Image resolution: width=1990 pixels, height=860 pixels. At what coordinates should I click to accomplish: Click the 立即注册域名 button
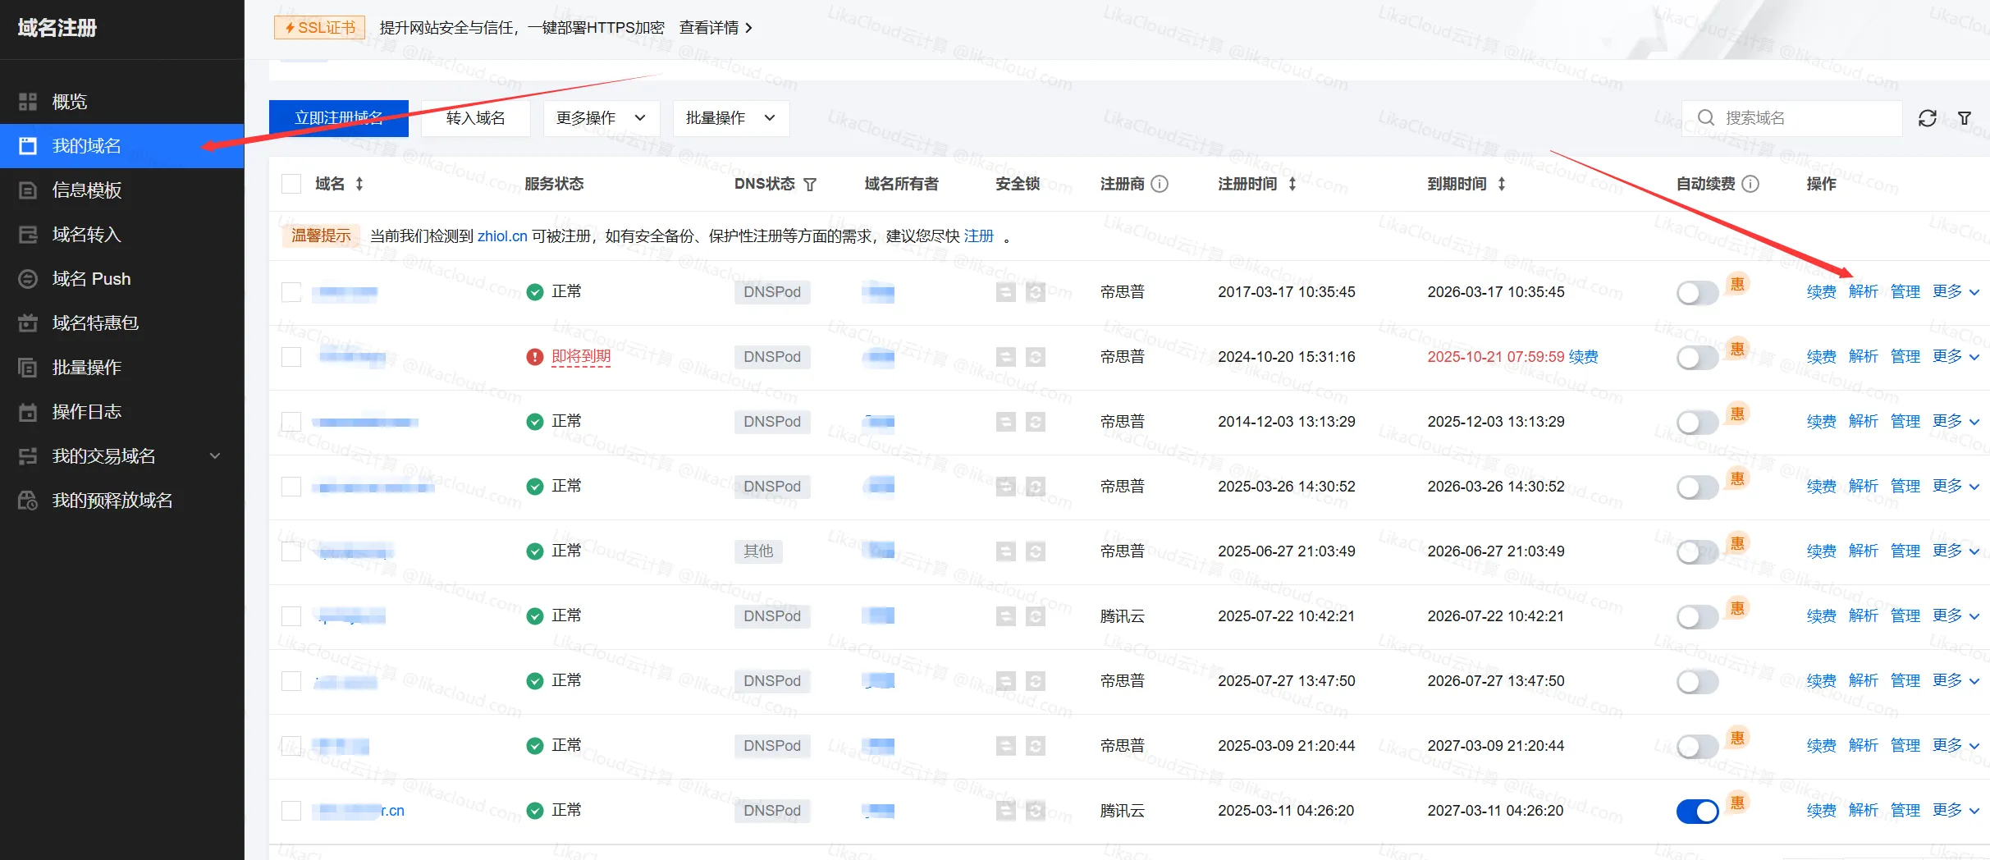[338, 117]
